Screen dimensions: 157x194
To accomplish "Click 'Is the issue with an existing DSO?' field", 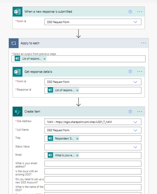I will click(93, 172).
